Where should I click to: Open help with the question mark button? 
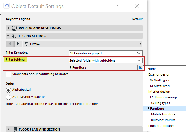click(117, 6)
